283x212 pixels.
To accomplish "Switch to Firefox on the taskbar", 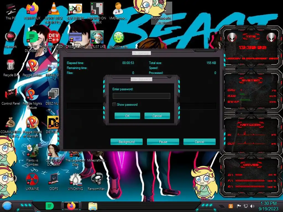I will coord(71,206).
